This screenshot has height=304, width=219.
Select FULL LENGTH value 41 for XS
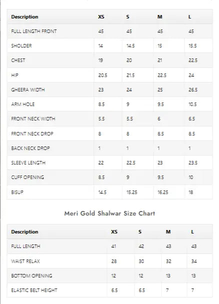click(x=113, y=246)
